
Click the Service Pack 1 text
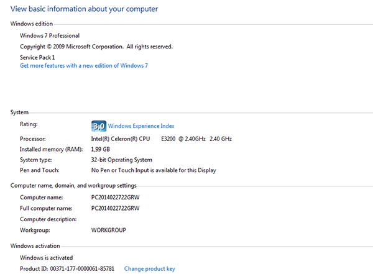(x=37, y=58)
